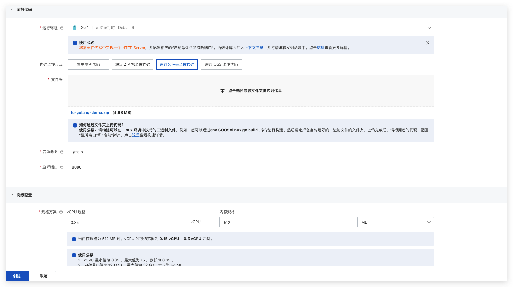Select the 使用示例代码 upload option

88,64
